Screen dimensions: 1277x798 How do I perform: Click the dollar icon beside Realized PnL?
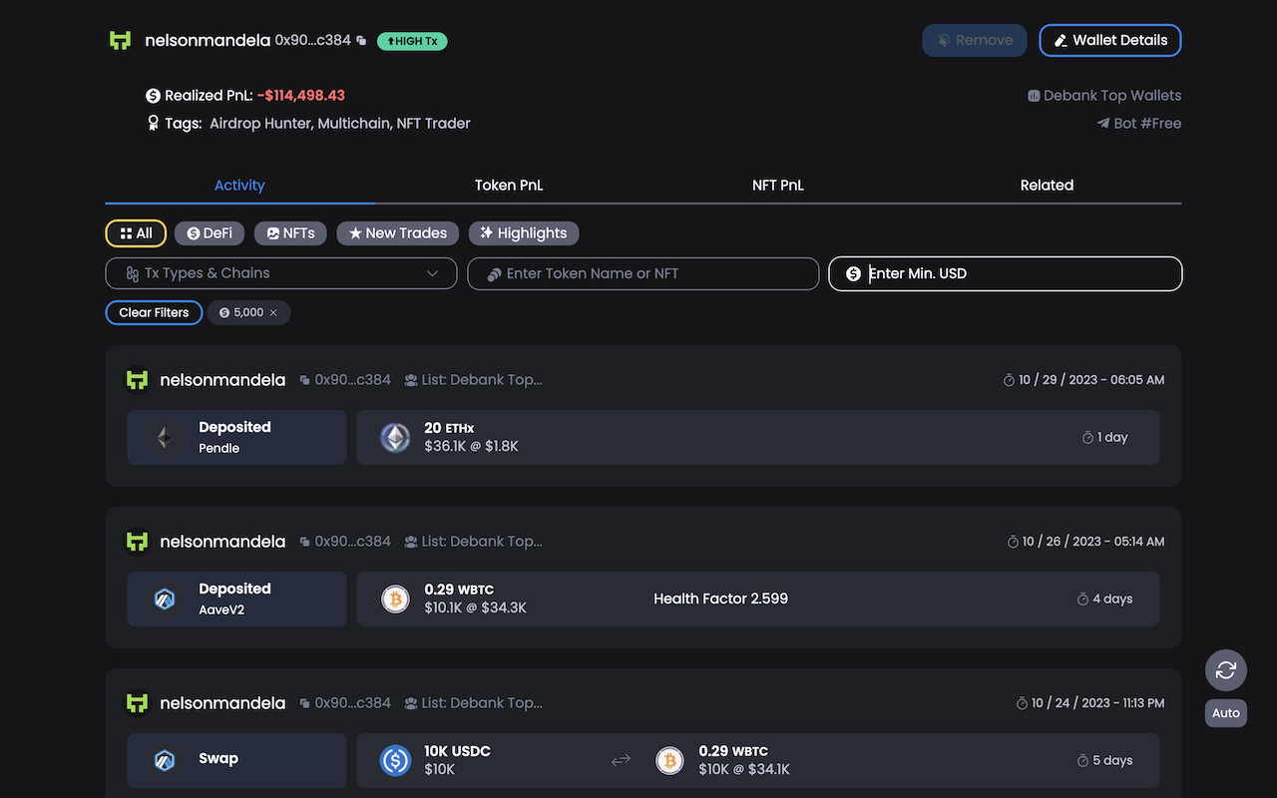click(x=153, y=96)
